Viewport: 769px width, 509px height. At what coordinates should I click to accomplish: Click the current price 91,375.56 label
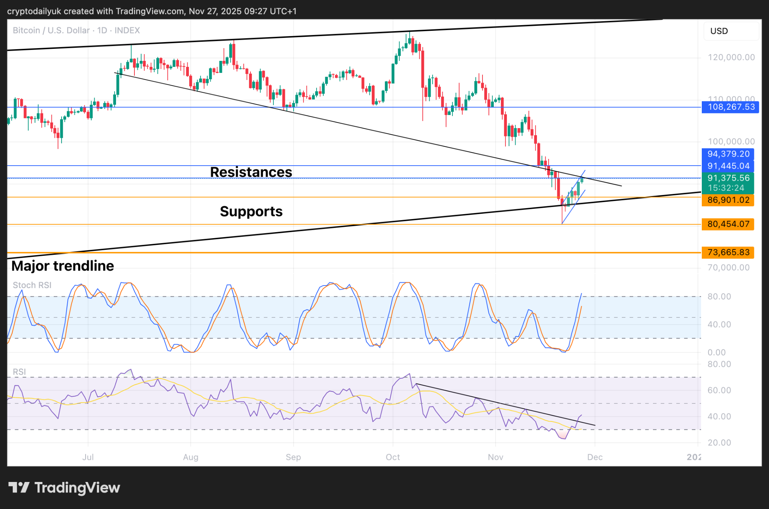[x=728, y=178]
